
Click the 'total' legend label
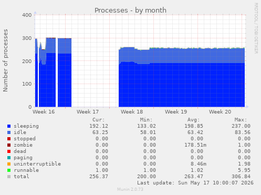point(22,177)
